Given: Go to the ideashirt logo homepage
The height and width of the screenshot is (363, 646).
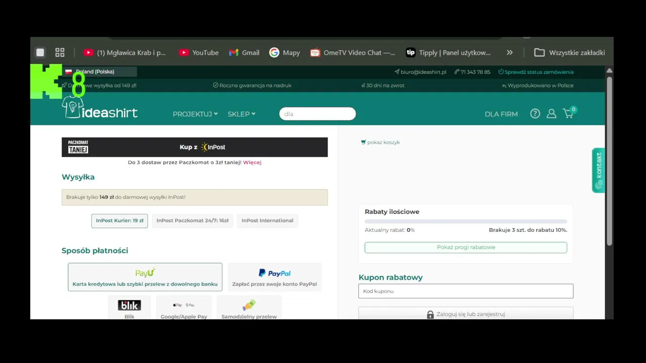Looking at the screenshot, I should [x=99, y=108].
